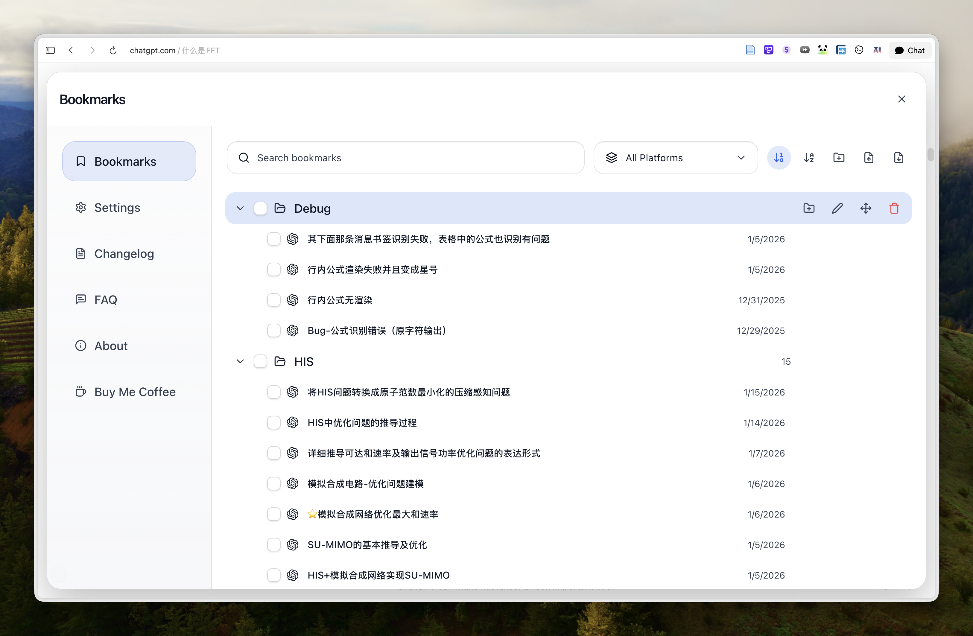
Task: Open the Settings section
Action: point(129,208)
